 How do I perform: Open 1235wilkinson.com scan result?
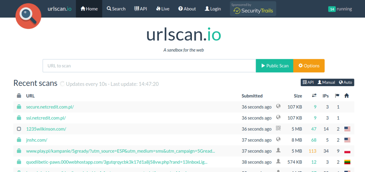coord(46,129)
